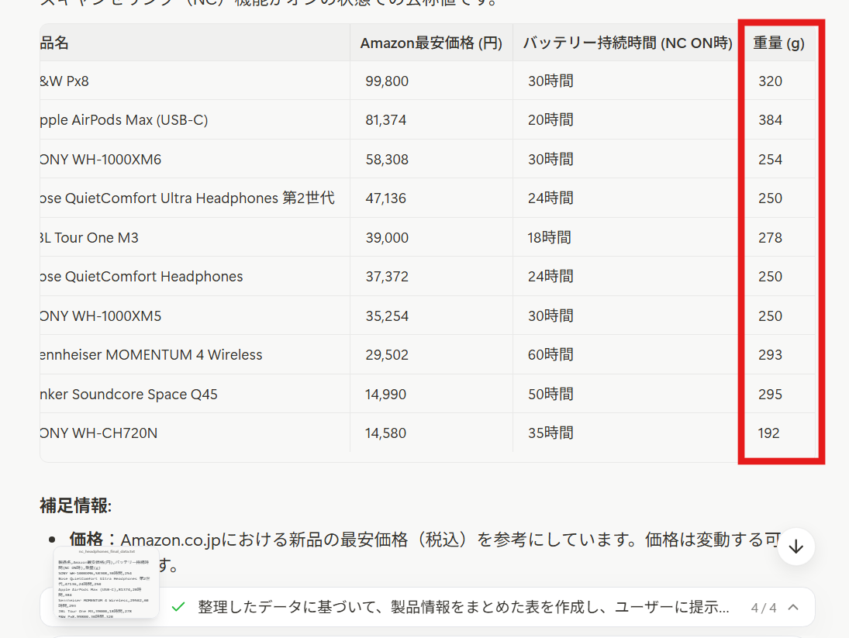
Task: Click the 50時間 battery cell
Action: point(550,395)
